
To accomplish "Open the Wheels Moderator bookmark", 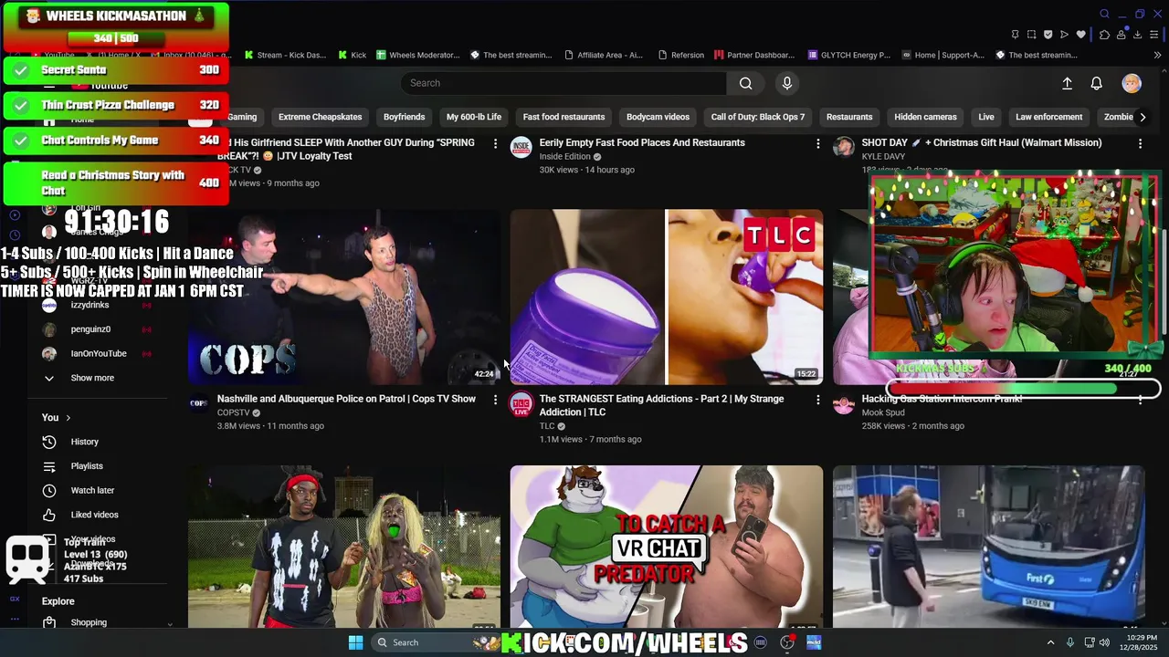I will coord(417,55).
